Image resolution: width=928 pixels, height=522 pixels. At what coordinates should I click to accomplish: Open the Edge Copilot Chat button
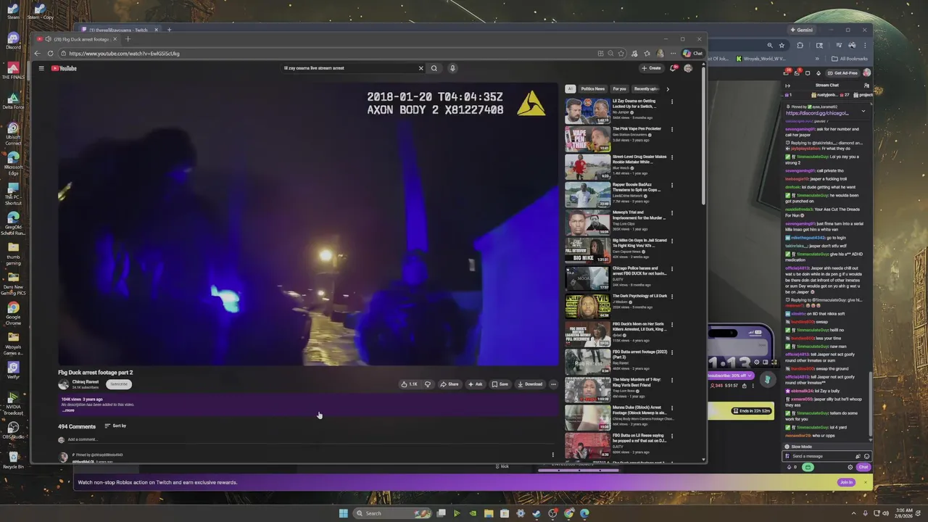point(692,53)
